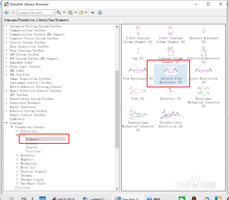Viewport: 229px width, 200px height.
Task: Open Data Acquisition Toolbox library
Action: (29, 47)
